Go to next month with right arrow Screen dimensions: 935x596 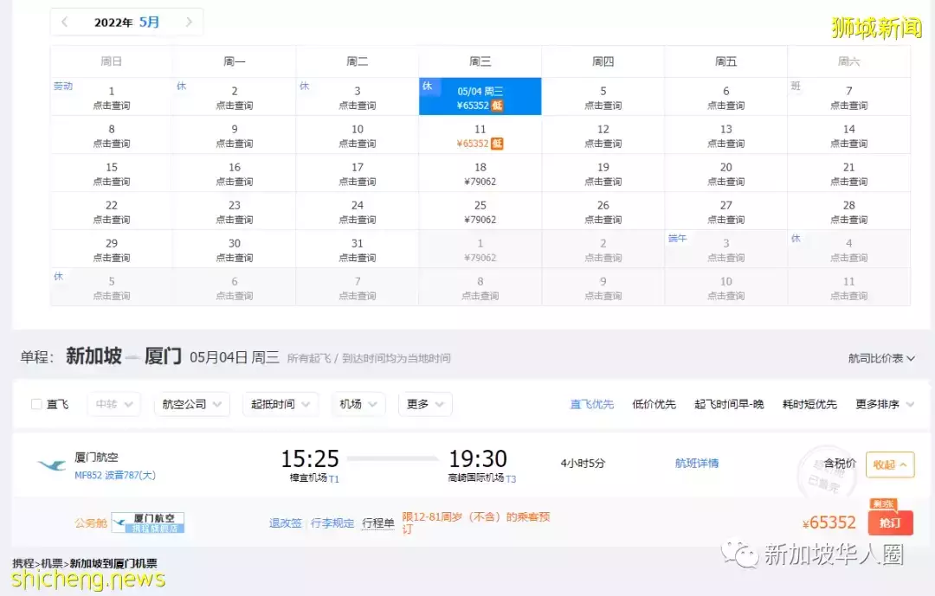click(x=189, y=22)
